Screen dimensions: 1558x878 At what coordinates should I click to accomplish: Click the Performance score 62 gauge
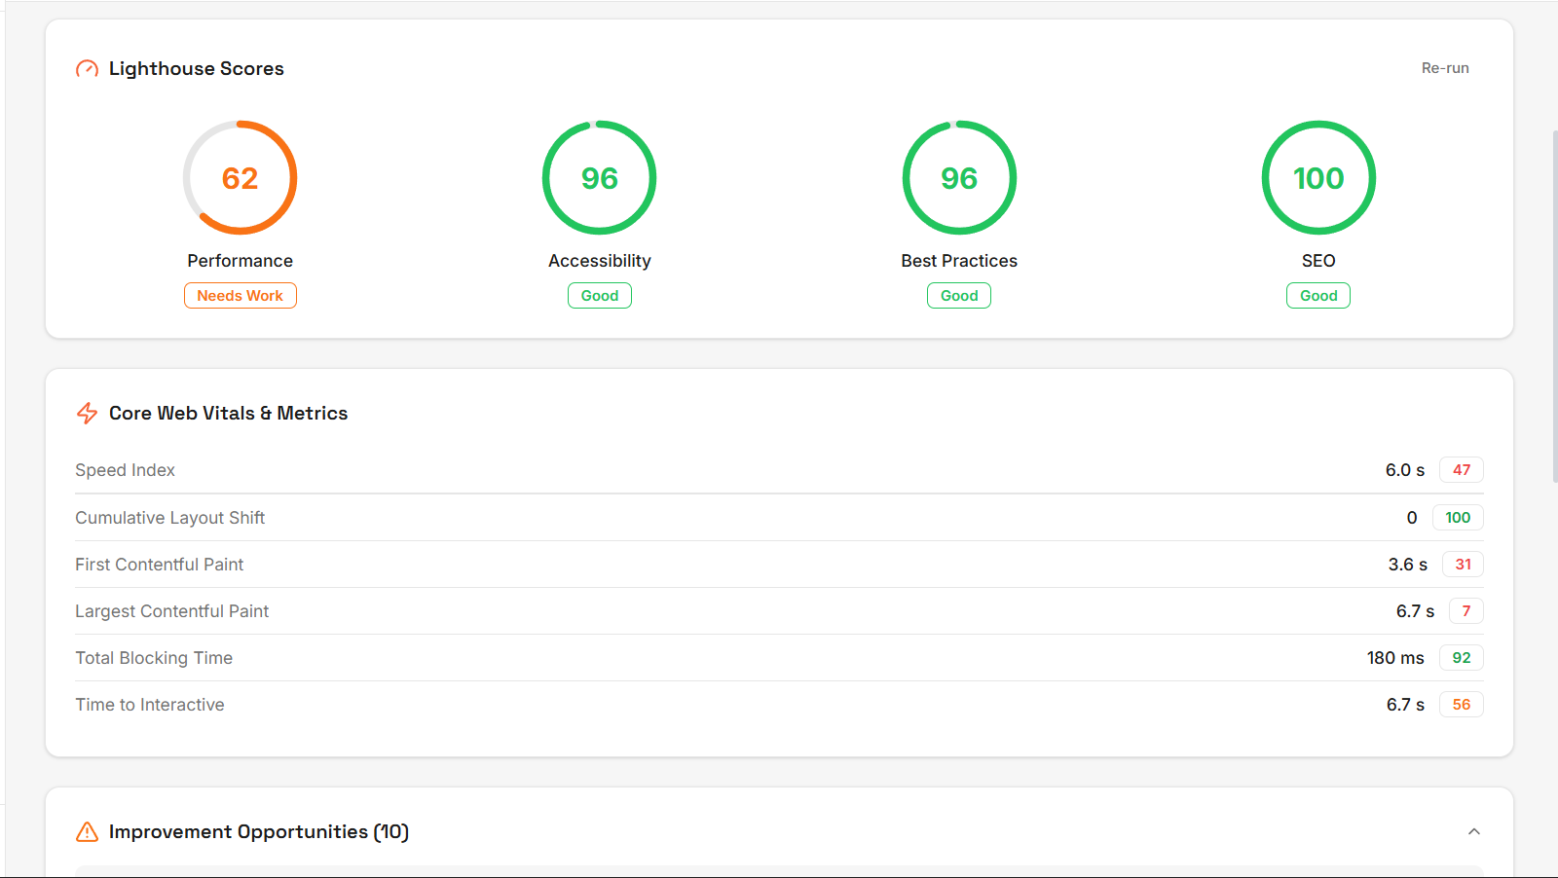[x=240, y=178]
